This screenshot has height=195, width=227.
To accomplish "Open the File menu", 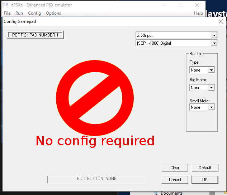I will click(7, 13).
